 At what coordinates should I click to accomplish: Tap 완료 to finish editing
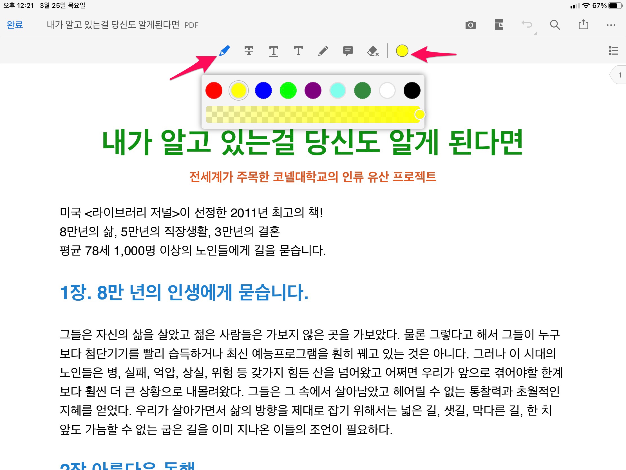15,25
